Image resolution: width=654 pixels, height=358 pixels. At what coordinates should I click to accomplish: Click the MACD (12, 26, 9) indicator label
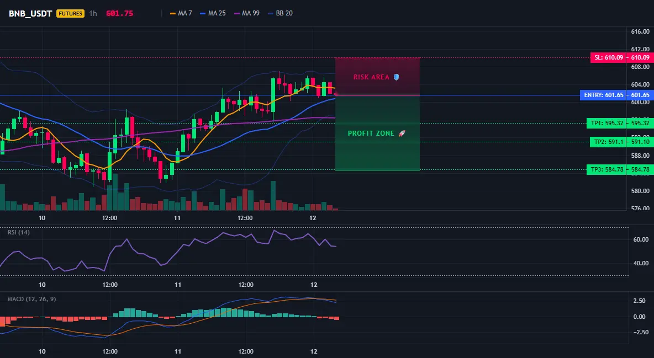click(31, 299)
